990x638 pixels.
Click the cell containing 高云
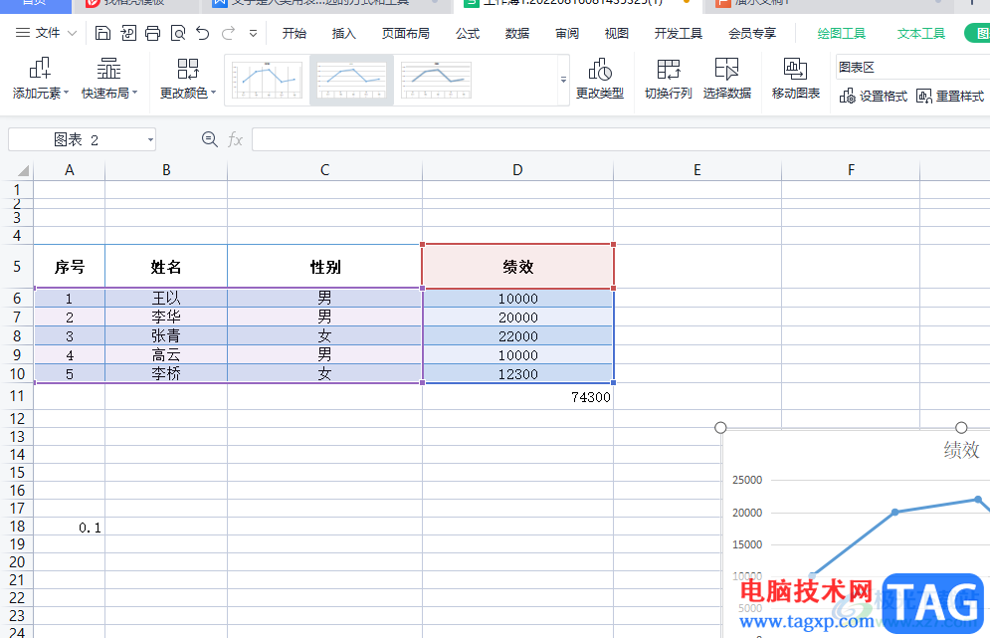coord(166,355)
